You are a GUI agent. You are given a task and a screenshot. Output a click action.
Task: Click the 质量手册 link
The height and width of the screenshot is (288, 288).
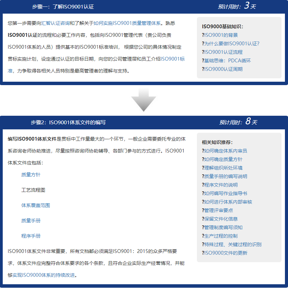coord(31,221)
